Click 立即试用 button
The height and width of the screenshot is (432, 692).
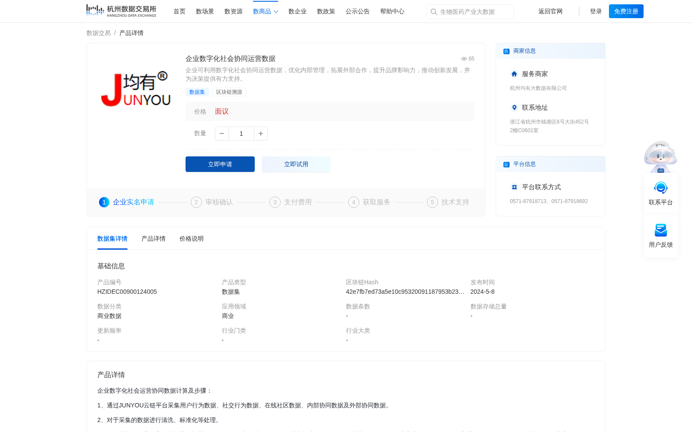click(x=296, y=164)
